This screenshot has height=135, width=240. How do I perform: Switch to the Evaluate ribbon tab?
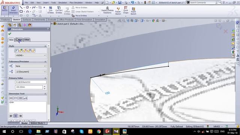[52, 19]
